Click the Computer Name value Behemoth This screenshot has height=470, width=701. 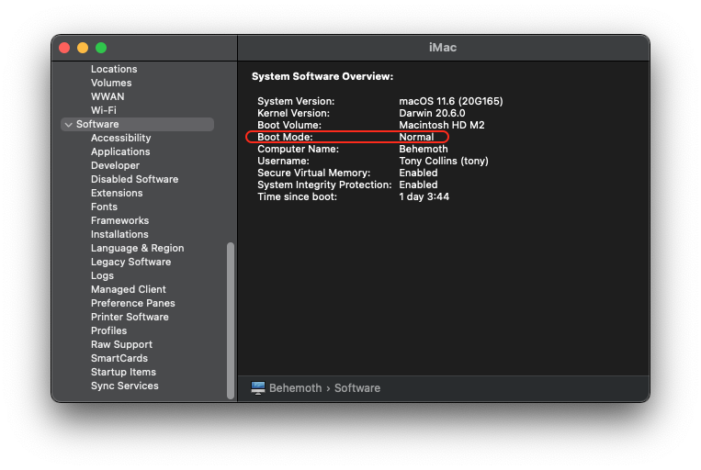pos(424,150)
